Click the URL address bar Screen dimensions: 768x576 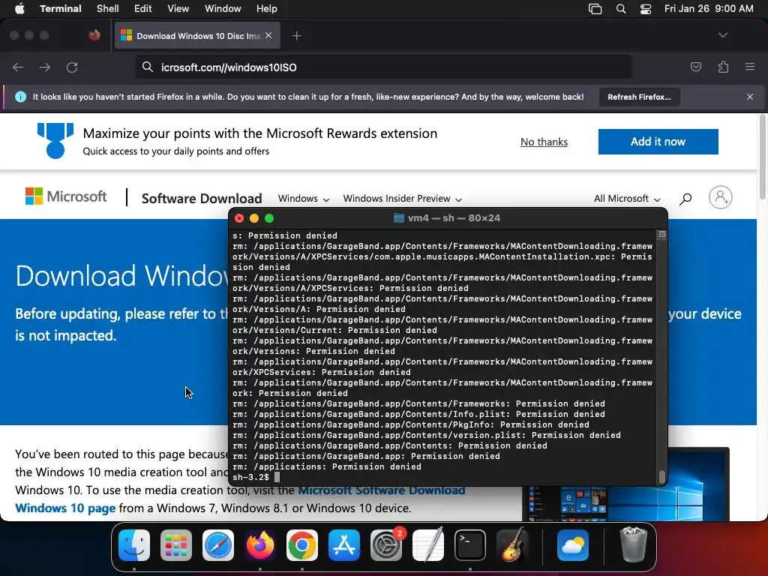(383, 67)
